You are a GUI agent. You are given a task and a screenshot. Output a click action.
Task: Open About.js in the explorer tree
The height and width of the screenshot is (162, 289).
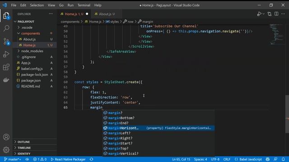(35, 39)
